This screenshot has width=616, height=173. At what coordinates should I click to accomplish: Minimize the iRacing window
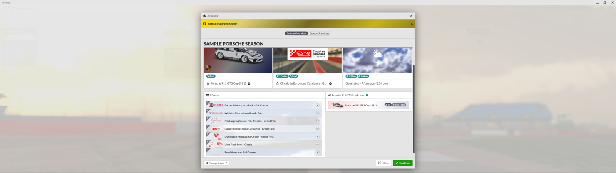click(x=598, y=3)
